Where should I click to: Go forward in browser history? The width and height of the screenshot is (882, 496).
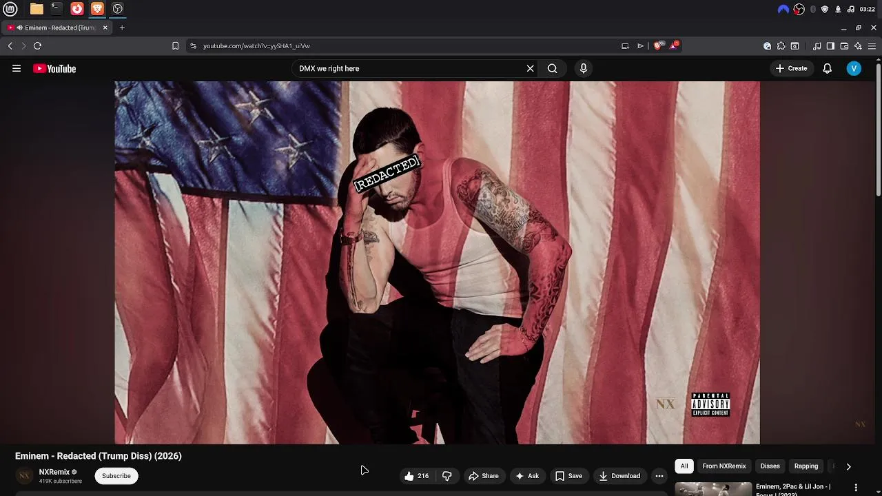(23, 46)
